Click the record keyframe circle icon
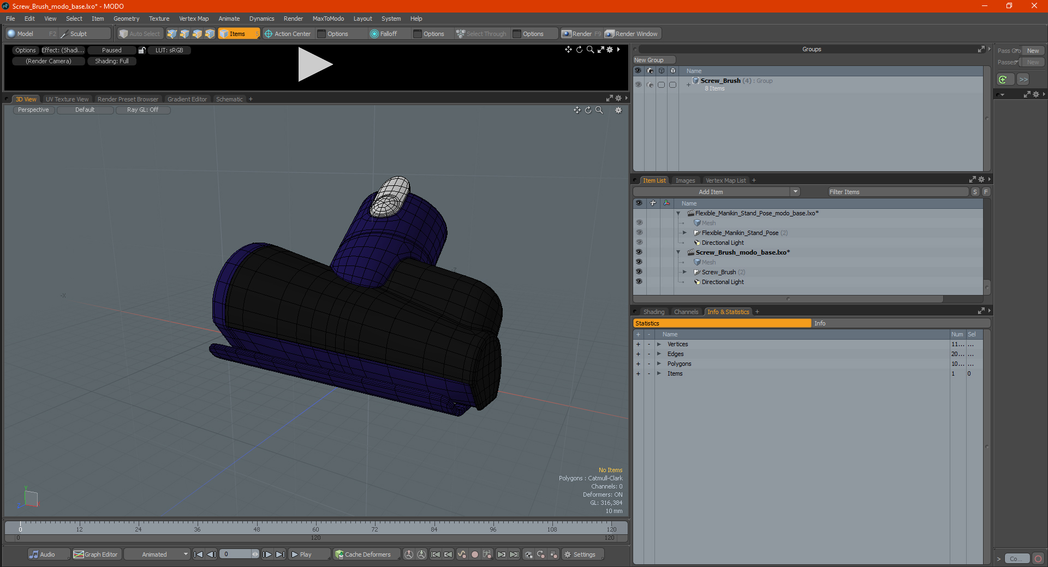 475,554
